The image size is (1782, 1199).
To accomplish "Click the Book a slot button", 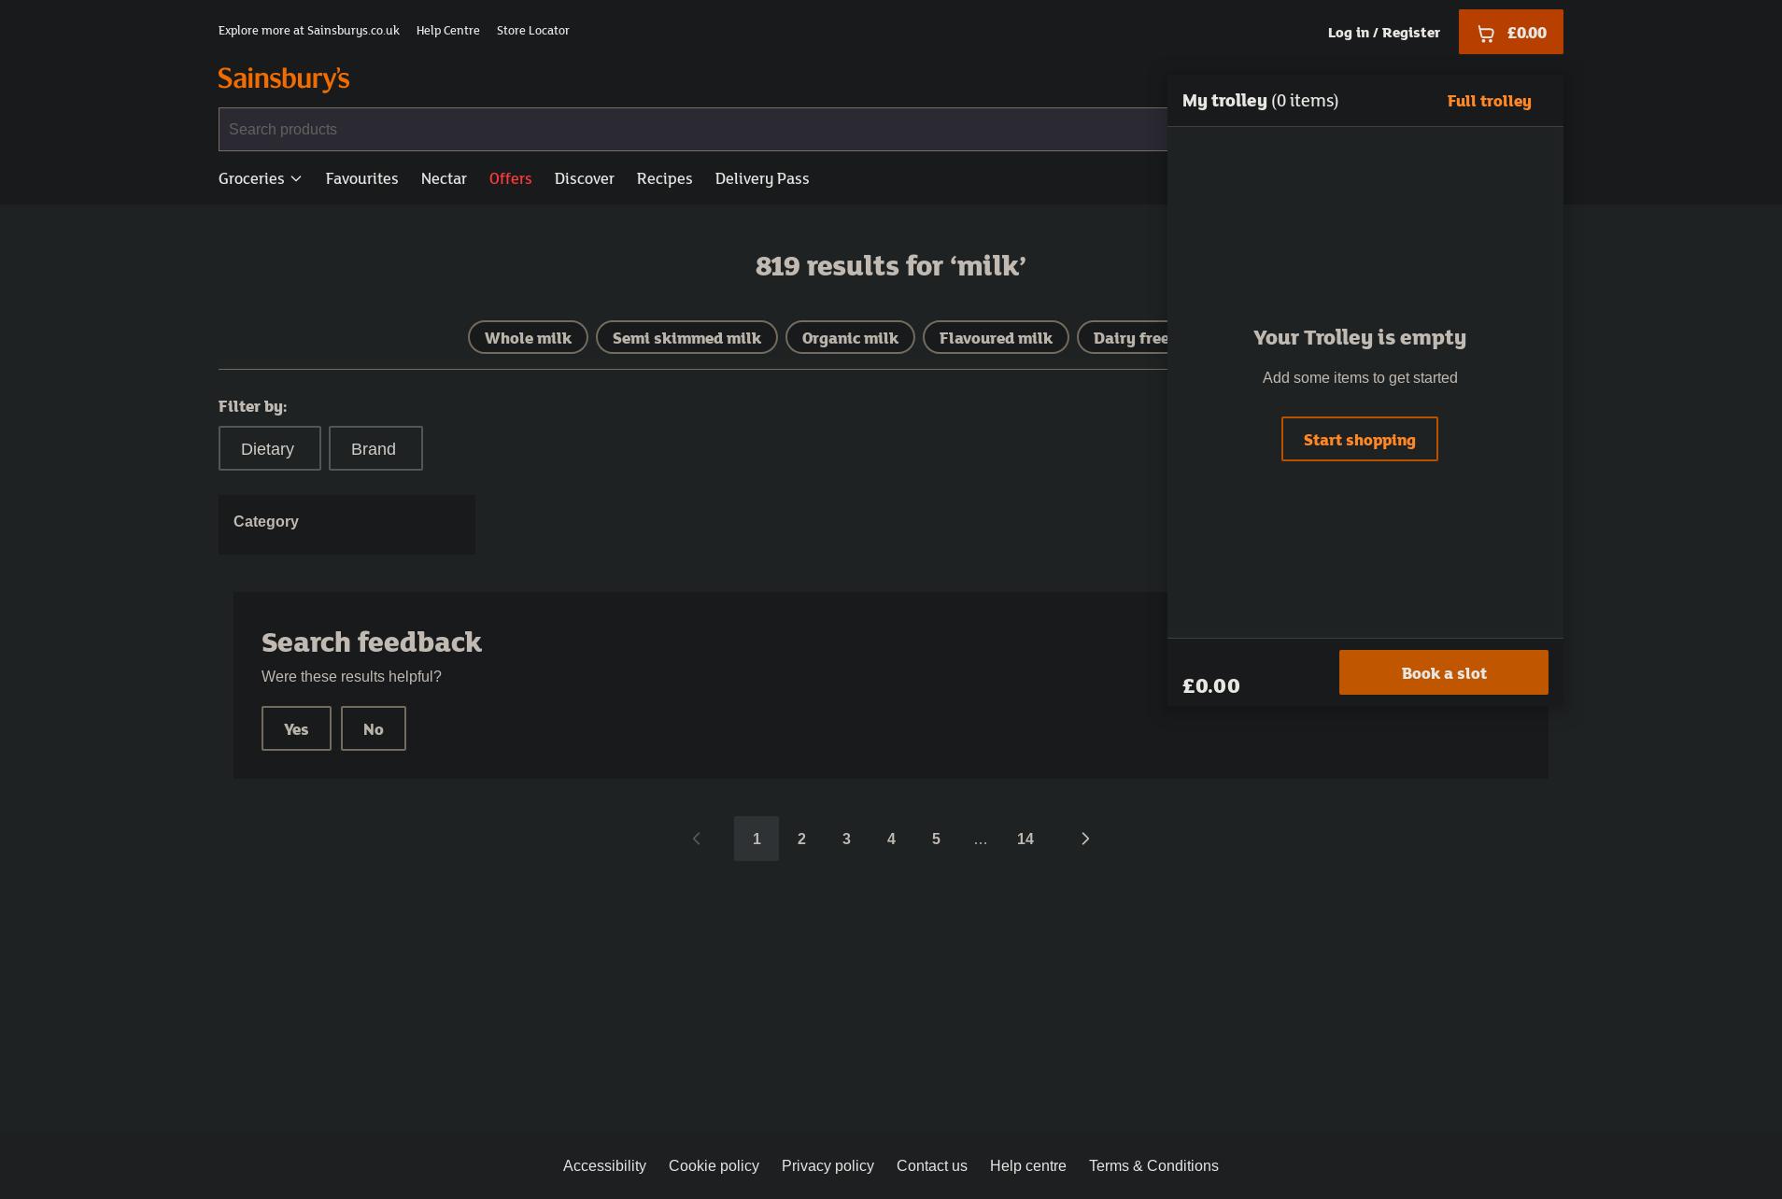I will click(x=1443, y=672).
